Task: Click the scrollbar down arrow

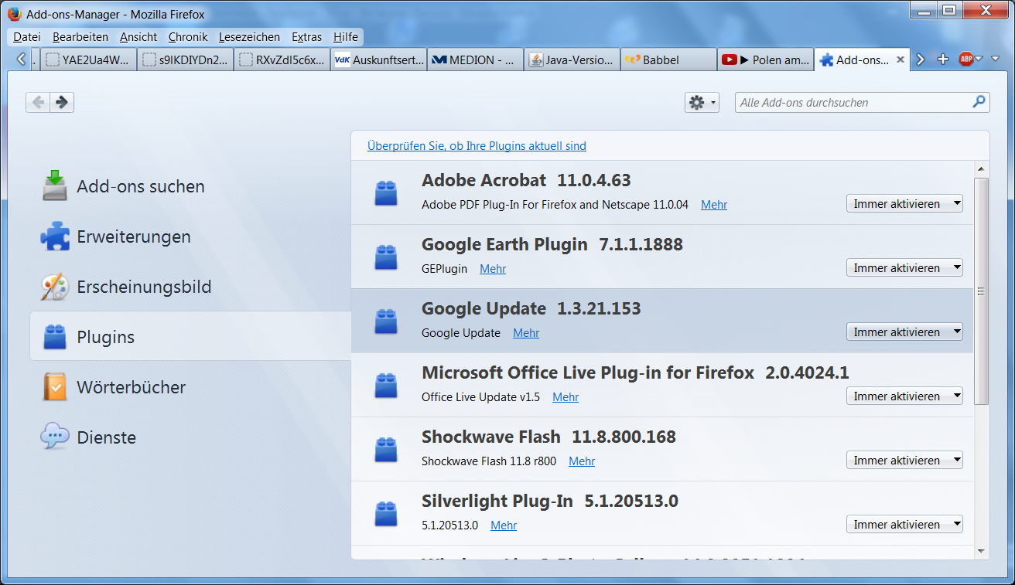Action: pyautogui.click(x=981, y=551)
